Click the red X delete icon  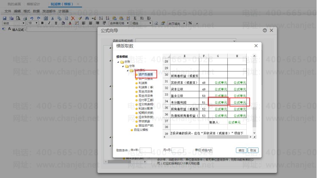(73, 18)
